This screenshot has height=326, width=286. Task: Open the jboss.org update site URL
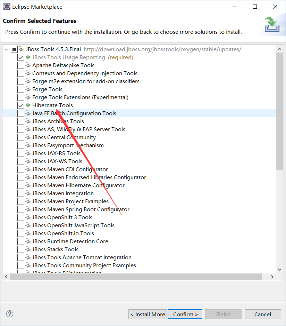(162, 49)
